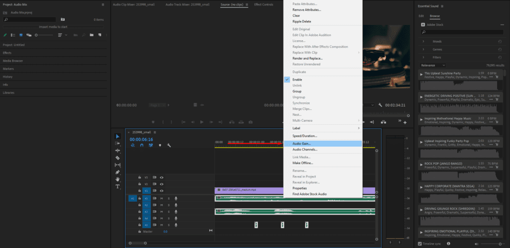Click New Bin folder icon in Project panel
510x248 pixels.
point(92,35)
